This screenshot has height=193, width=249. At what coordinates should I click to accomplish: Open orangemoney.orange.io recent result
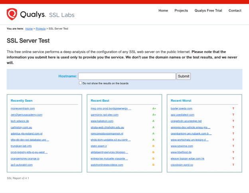click(x=25, y=158)
